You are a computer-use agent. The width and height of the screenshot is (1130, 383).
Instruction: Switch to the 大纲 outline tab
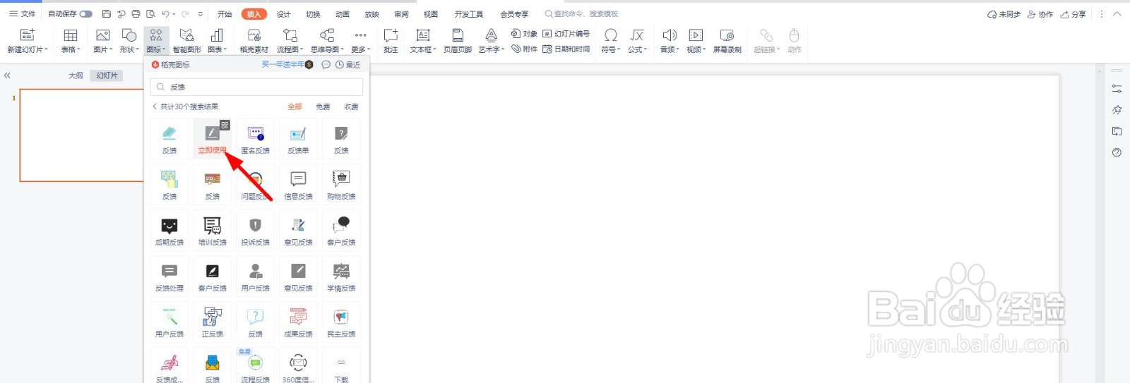[x=76, y=75]
